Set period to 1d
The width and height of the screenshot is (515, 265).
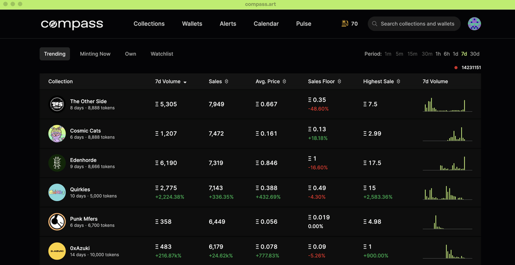point(456,54)
